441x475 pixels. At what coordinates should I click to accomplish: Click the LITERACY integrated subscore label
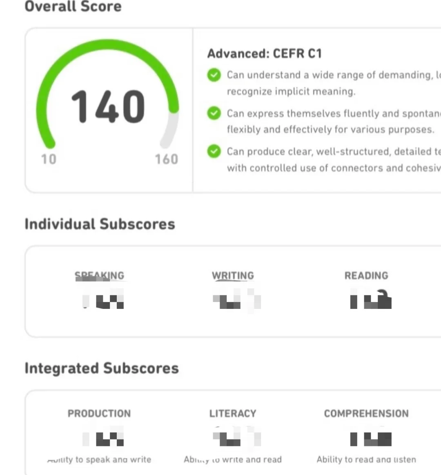[x=233, y=413]
